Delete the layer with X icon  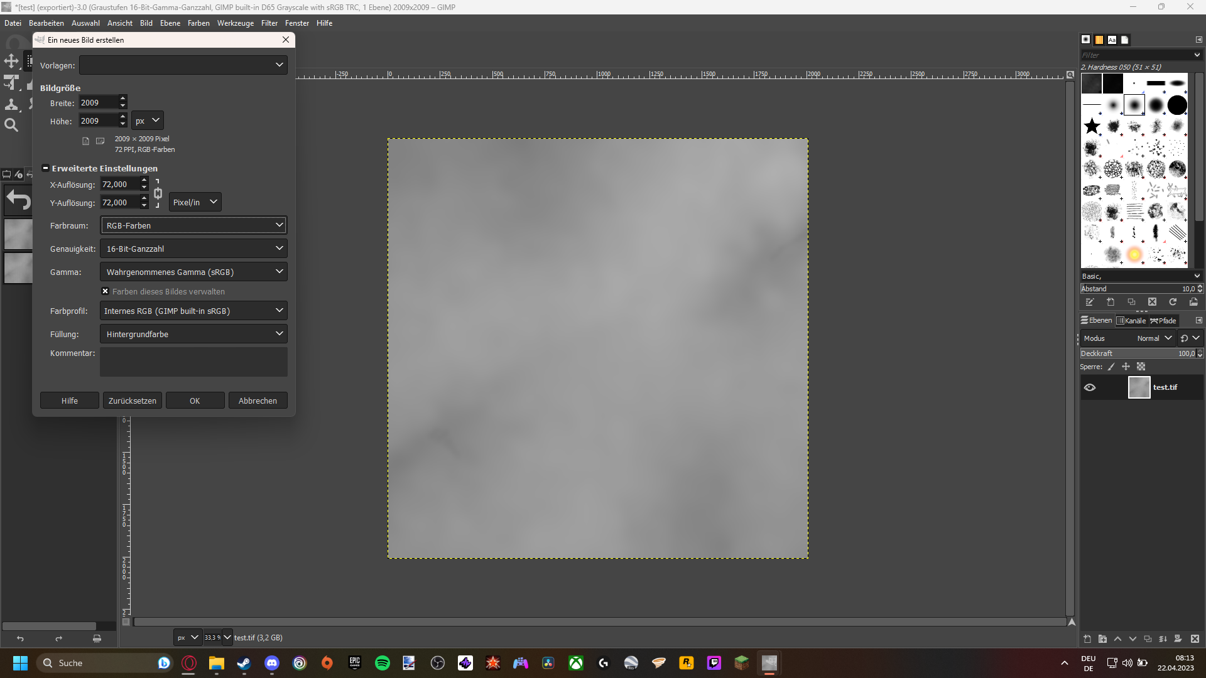pyautogui.click(x=1195, y=639)
